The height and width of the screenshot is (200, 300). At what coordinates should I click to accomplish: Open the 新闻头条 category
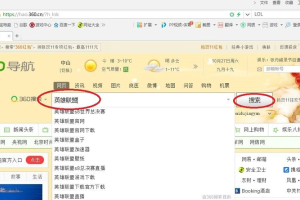pyautogui.click(x=18, y=130)
